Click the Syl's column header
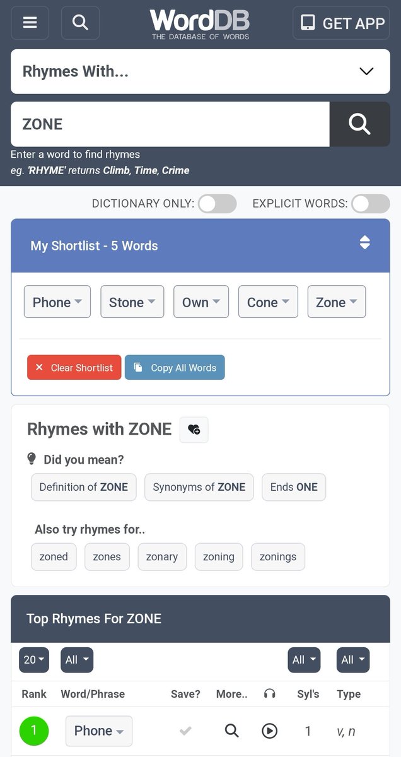The image size is (401, 757). point(308,694)
